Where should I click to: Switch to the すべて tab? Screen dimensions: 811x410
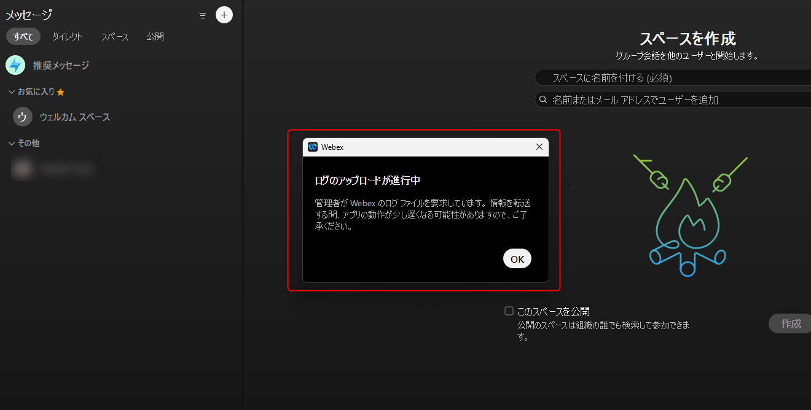point(23,36)
